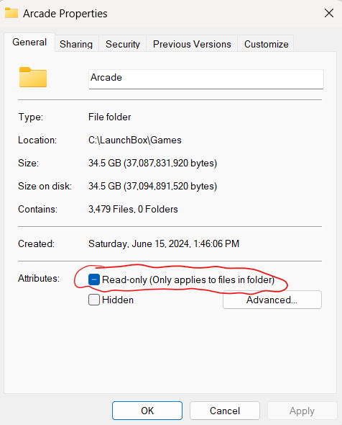Go to the Previous Versions tab
342x425 pixels.
(192, 44)
